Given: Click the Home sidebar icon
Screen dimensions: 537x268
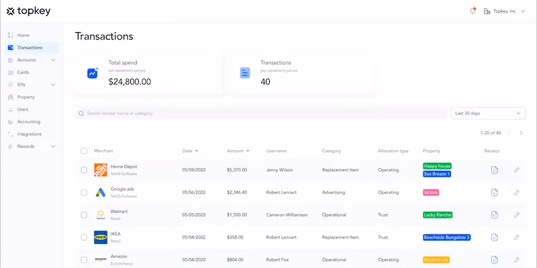Looking at the screenshot, I should [x=11, y=36].
